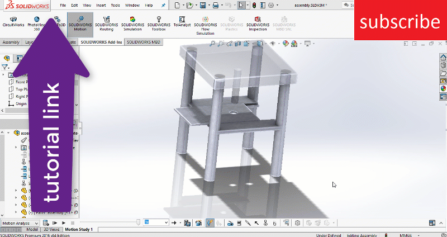
Task: Open CircuitWorks add-in
Action: (13, 22)
